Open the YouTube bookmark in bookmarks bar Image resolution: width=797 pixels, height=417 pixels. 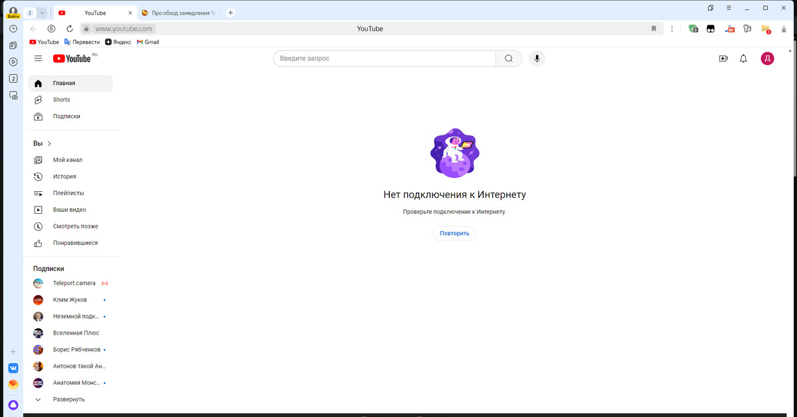(44, 42)
